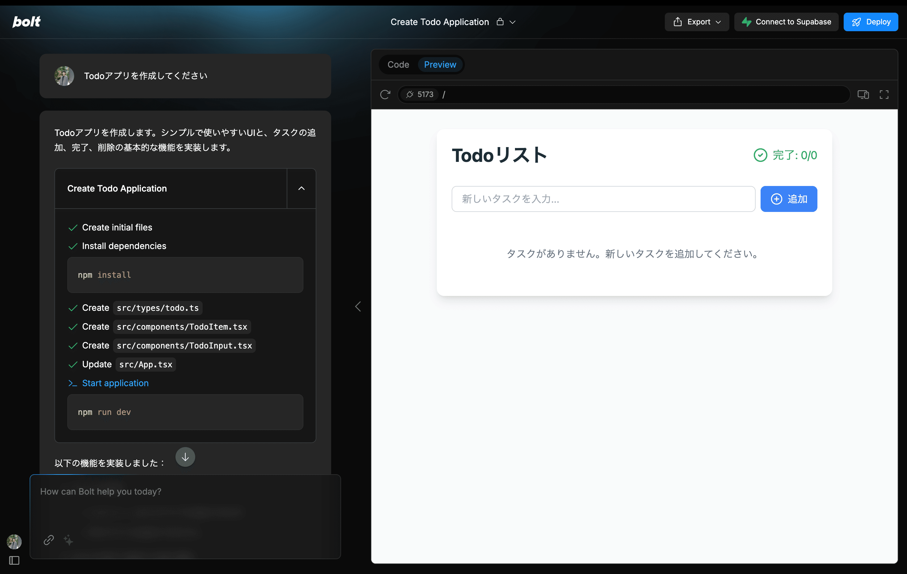Expand the project title chevron dropdown
907x574 pixels.
513,22
